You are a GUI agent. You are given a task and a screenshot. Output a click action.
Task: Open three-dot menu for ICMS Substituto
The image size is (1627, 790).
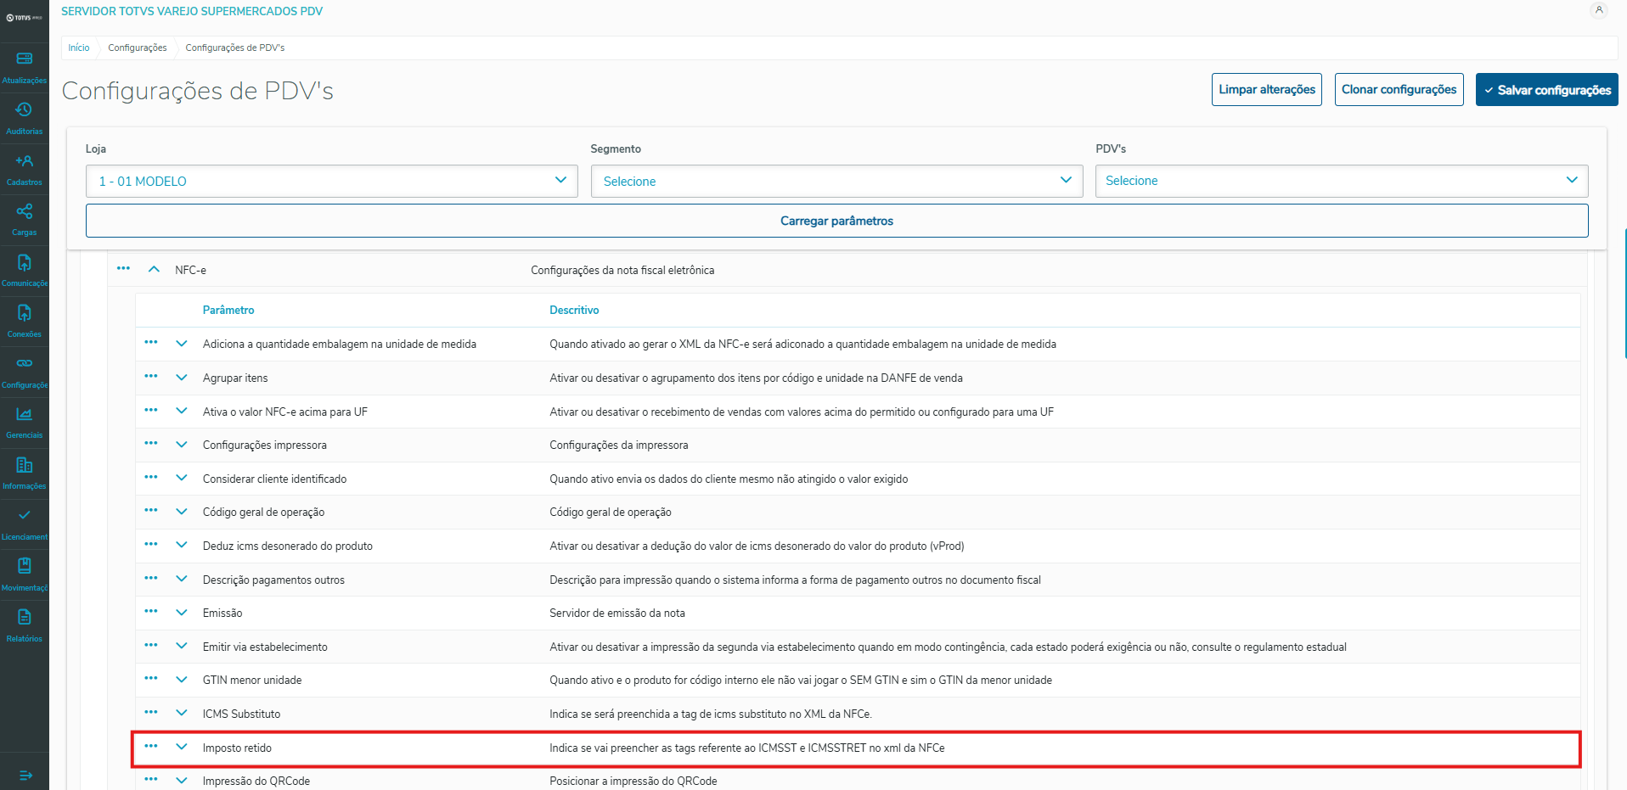(151, 713)
